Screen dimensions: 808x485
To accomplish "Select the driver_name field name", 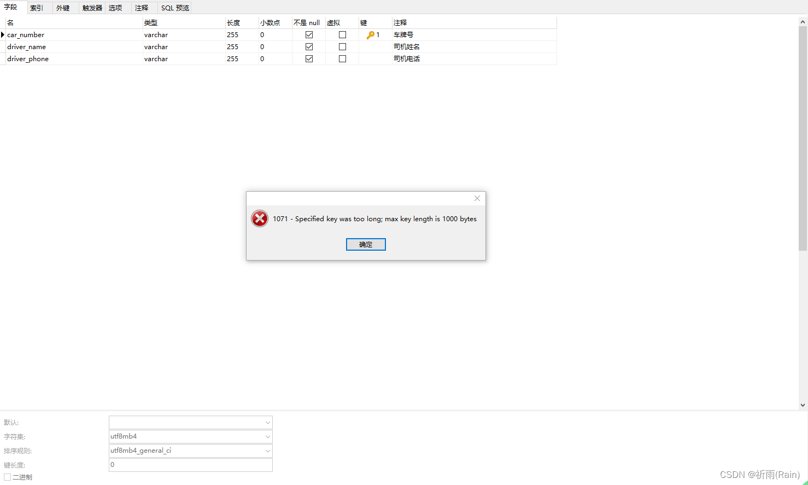I will click(26, 47).
